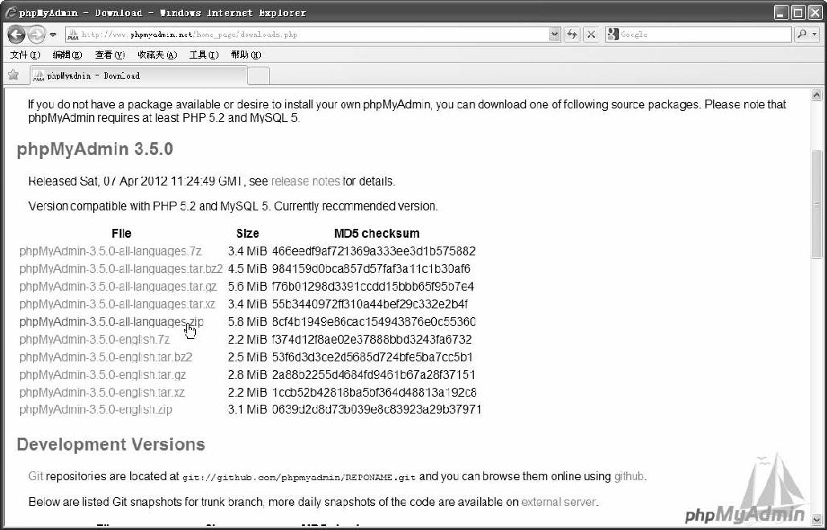Open the 帮助 (Help) menu
Screen dimensions: 827x530
coord(246,55)
